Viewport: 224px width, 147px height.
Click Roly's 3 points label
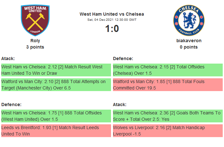coord(35,47)
